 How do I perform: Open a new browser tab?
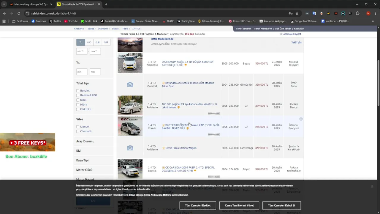coord(106,4)
